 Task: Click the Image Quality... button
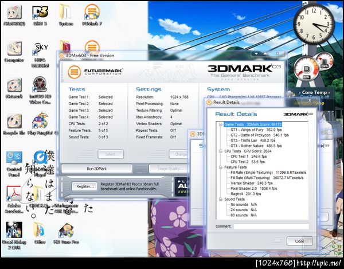pyautogui.click(x=169, y=169)
